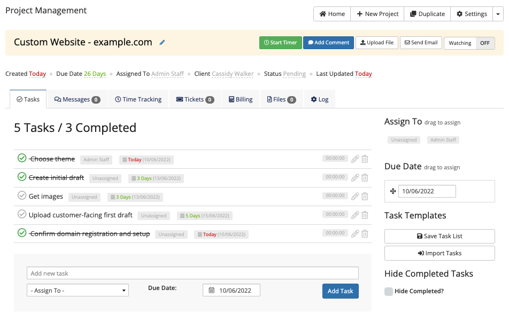Duplicate this project

[427, 14]
